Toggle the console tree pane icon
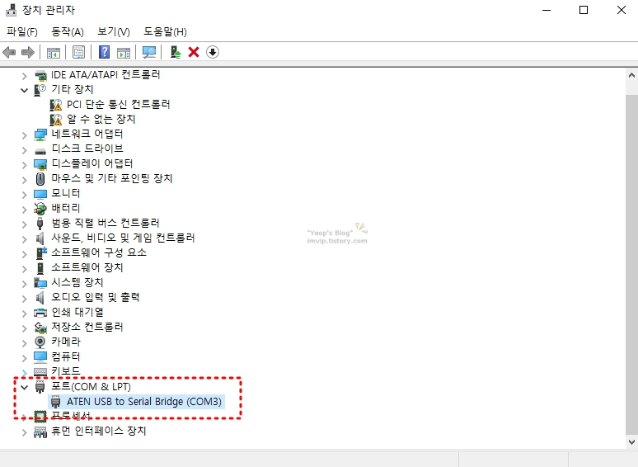Viewport: 638px width, 467px height. 54,52
